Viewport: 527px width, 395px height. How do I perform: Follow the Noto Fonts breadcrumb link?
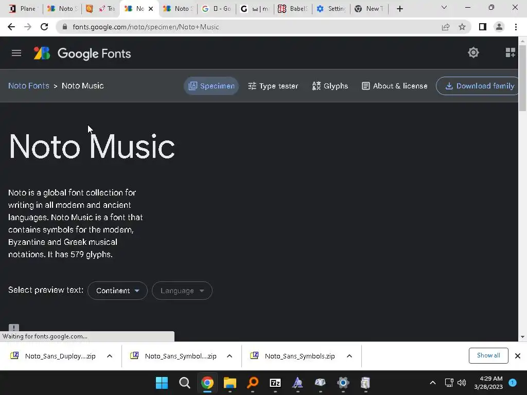pyautogui.click(x=29, y=86)
